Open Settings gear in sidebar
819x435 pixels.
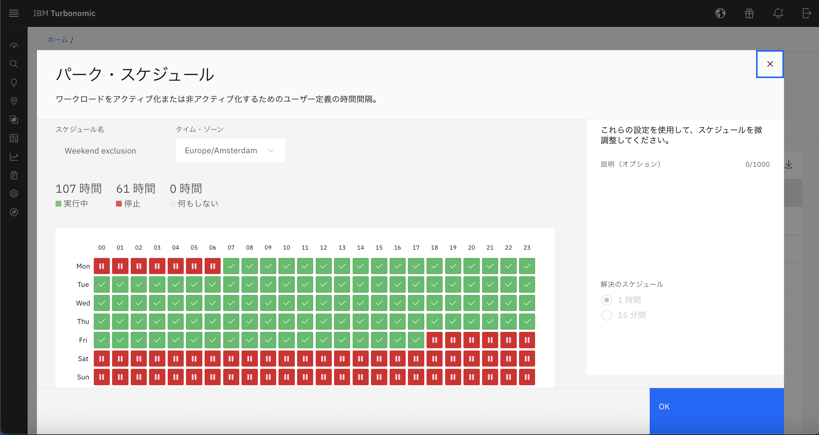tap(13, 194)
